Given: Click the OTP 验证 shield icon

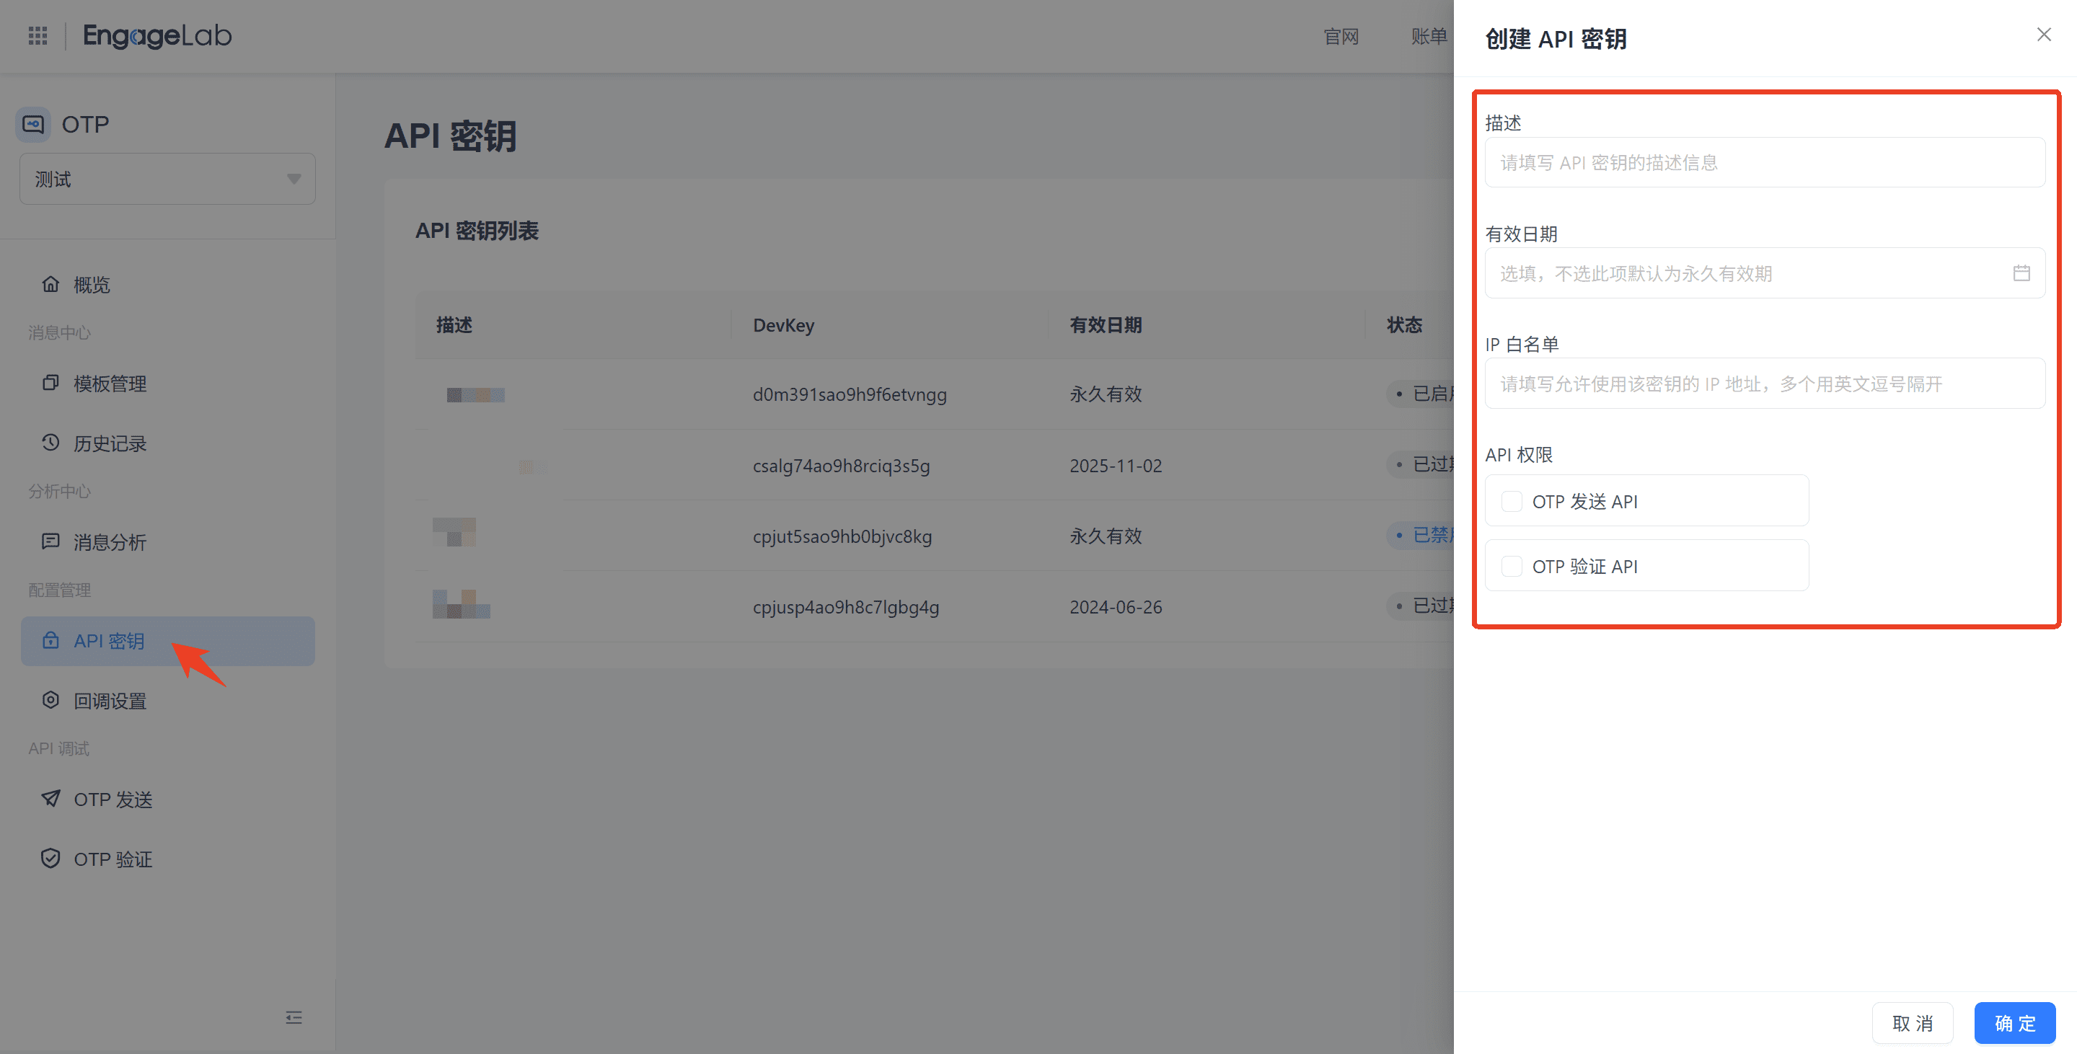Looking at the screenshot, I should coord(50,858).
